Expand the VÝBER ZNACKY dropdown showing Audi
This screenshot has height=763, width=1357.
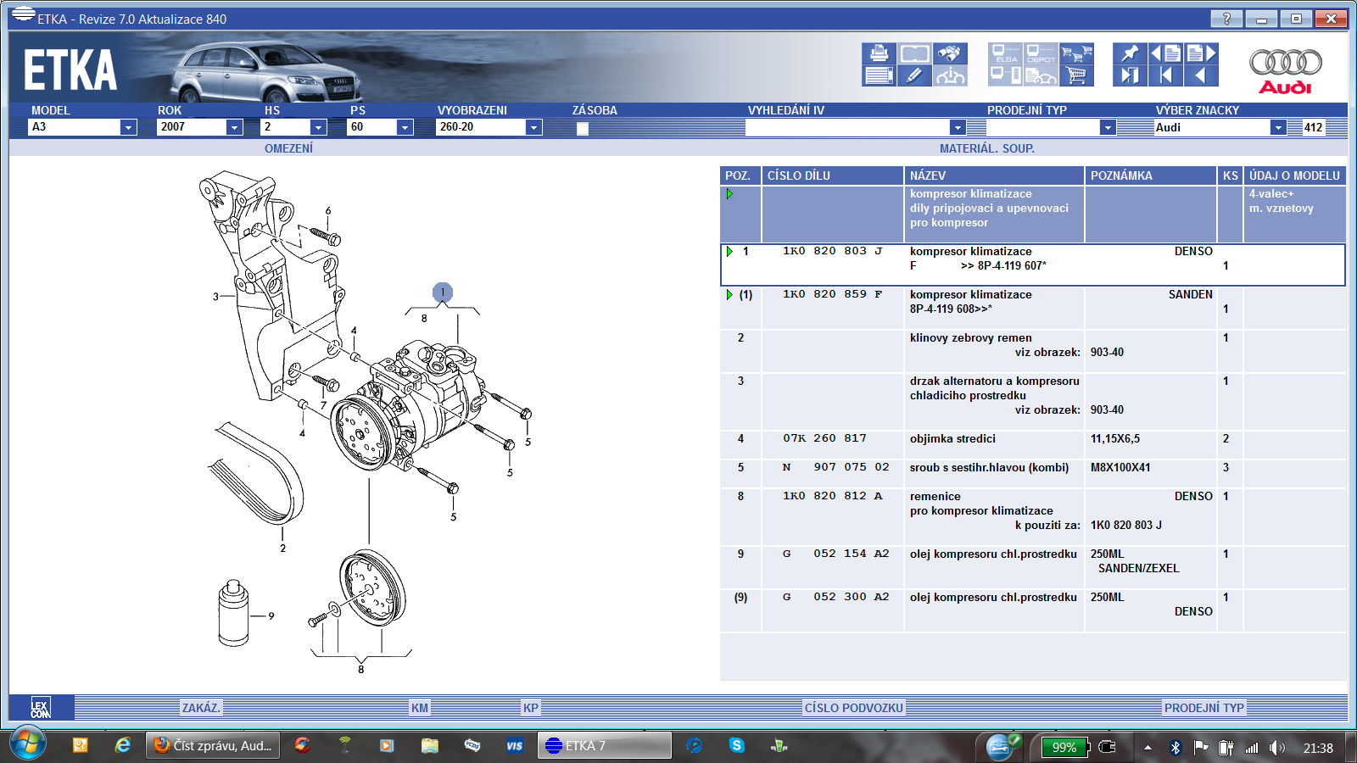1277,127
